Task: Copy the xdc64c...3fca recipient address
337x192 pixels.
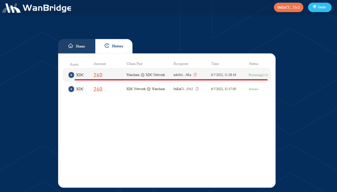Action: (195, 75)
